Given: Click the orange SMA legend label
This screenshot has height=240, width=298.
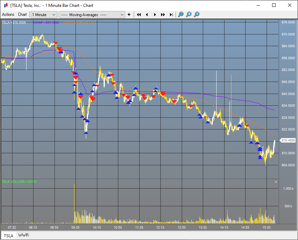Looking at the screenshot, I should click(x=80, y=22).
